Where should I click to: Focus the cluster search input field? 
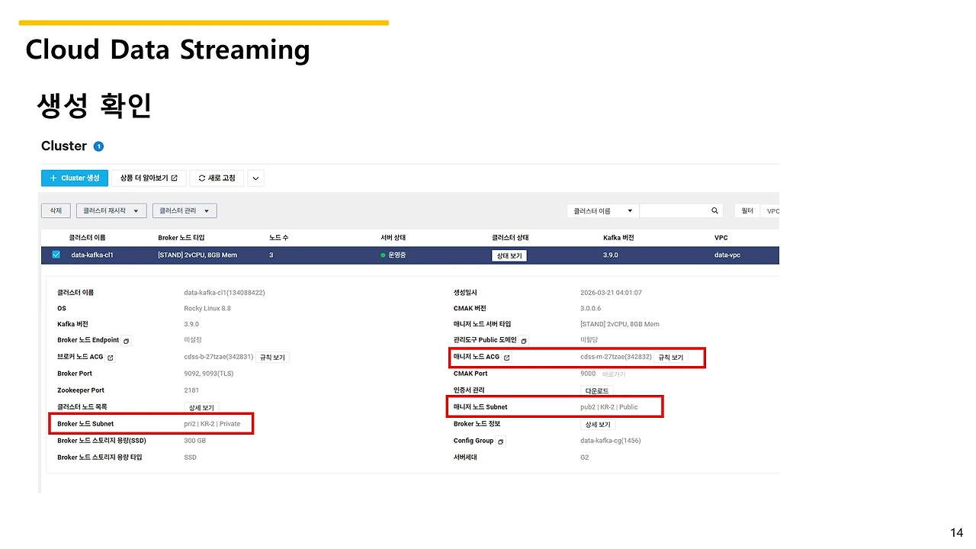[x=675, y=210]
